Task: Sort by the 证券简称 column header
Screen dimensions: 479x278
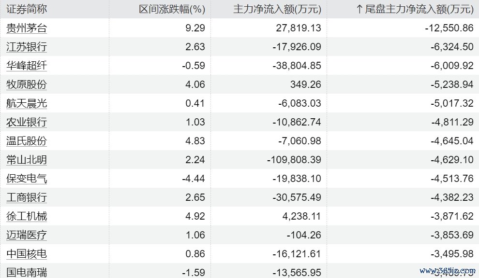Action: [x=27, y=9]
